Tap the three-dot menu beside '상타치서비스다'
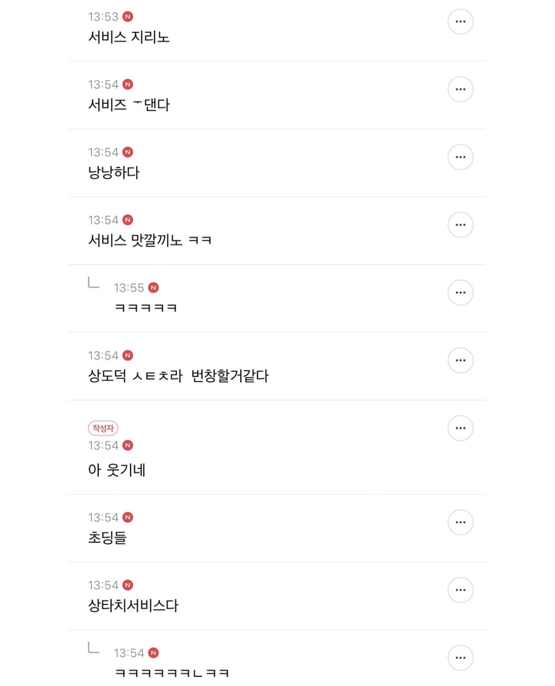The height and width of the screenshot is (686, 555). click(460, 590)
